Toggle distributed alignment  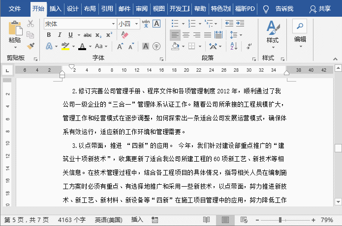(218, 35)
